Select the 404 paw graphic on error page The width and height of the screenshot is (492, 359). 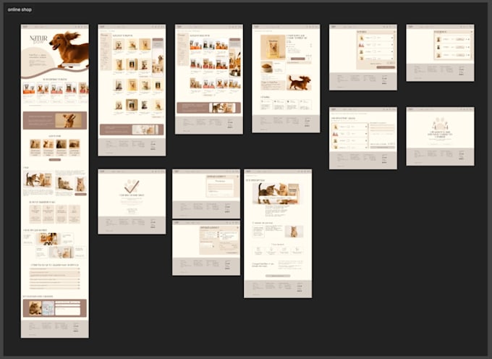(440, 124)
